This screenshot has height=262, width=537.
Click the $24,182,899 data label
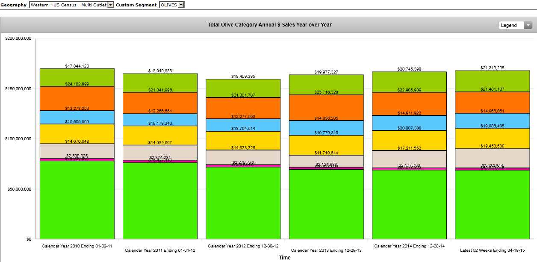point(77,84)
